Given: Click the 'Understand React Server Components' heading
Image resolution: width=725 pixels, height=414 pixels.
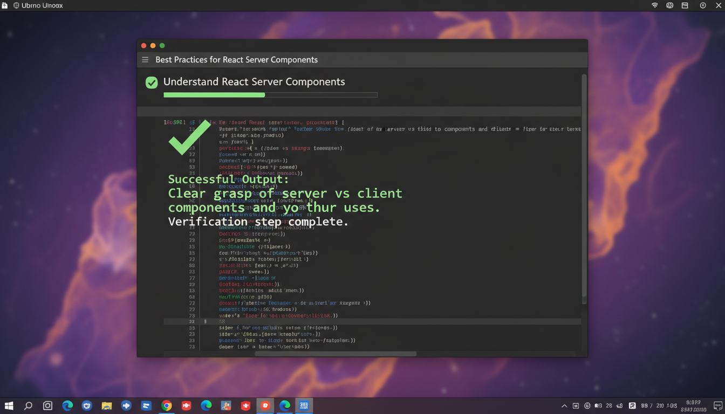Looking at the screenshot, I should (x=254, y=82).
